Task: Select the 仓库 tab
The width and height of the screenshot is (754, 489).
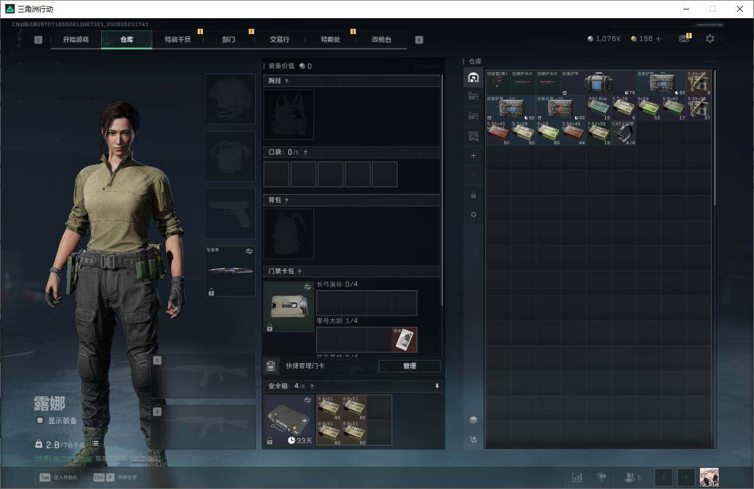Action: coord(126,39)
